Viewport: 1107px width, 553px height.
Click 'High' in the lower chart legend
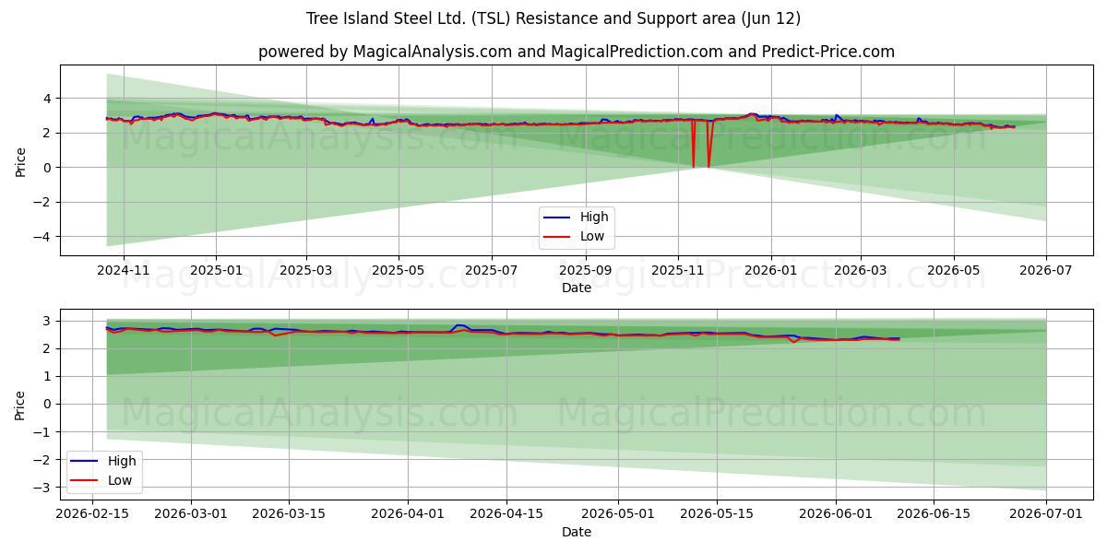122,461
